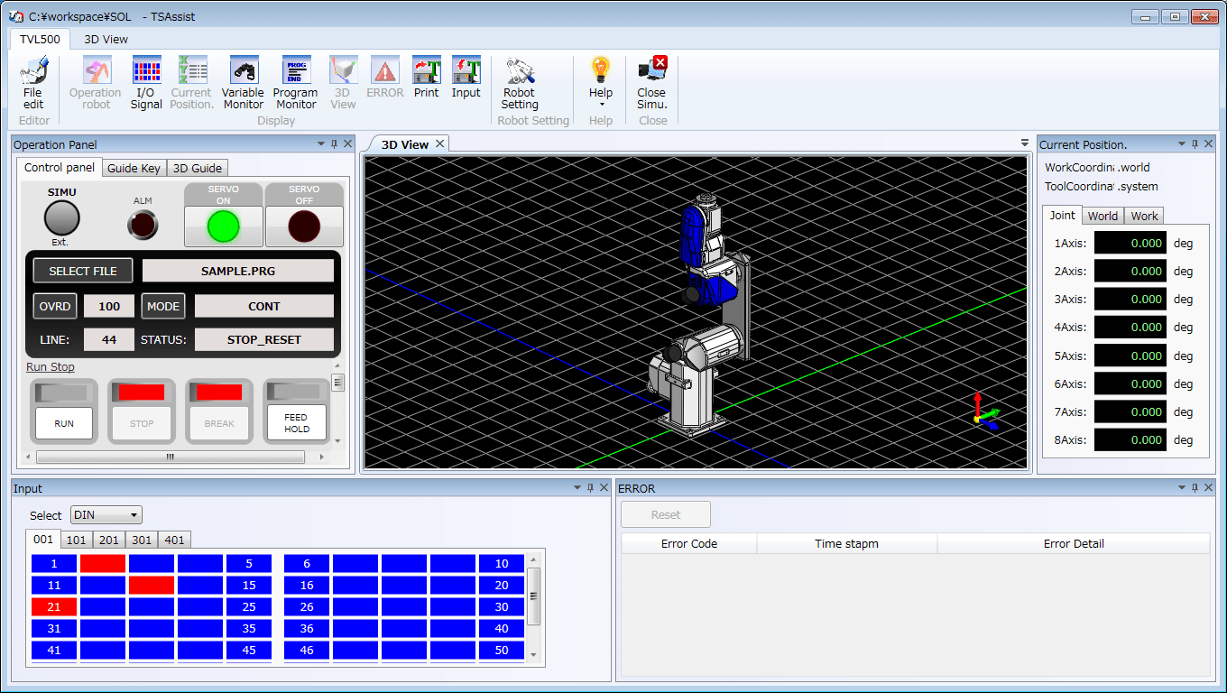The image size is (1227, 693).
Task: Select the Variable Monitor tool
Action: pos(243,83)
